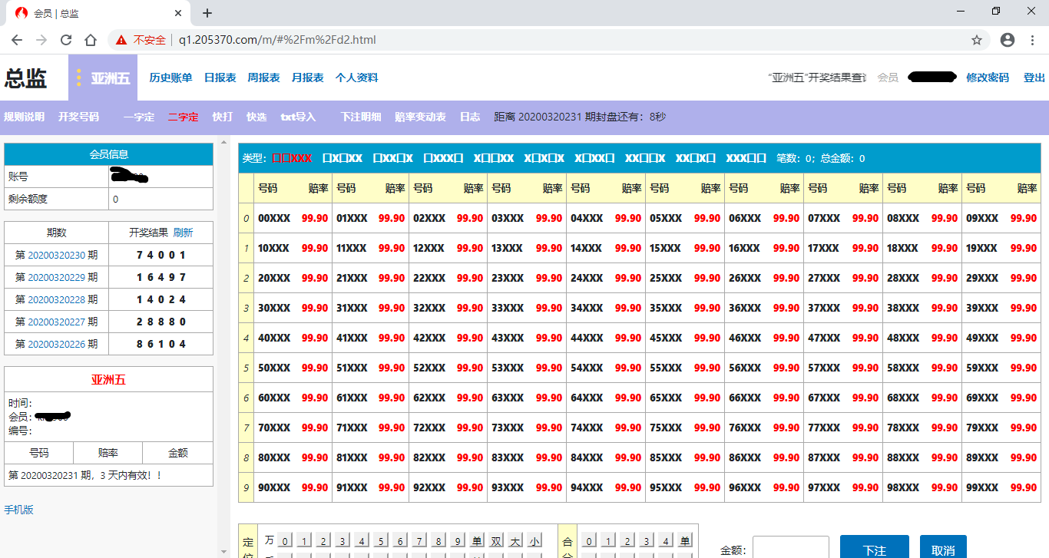Open the Chrome three-dot menu

pos(1031,40)
